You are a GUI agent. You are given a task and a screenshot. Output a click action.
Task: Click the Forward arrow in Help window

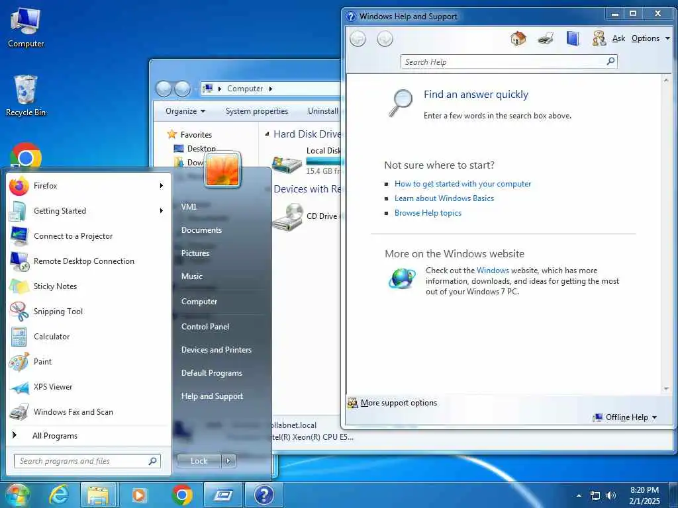pos(385,39)
